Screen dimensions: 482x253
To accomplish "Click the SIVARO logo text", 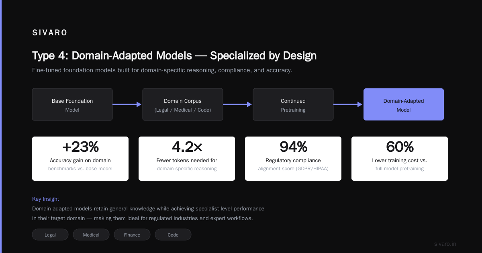I will tap(50, 33).
